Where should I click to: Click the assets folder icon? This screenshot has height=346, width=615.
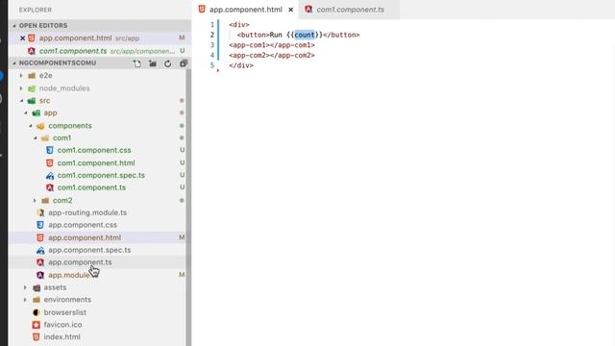(37, 287)
